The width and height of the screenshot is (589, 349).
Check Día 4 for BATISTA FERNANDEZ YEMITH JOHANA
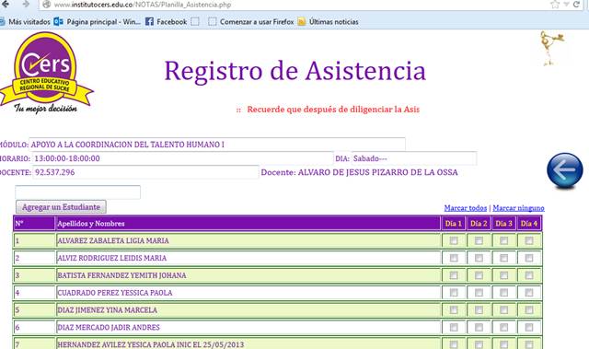529,275
